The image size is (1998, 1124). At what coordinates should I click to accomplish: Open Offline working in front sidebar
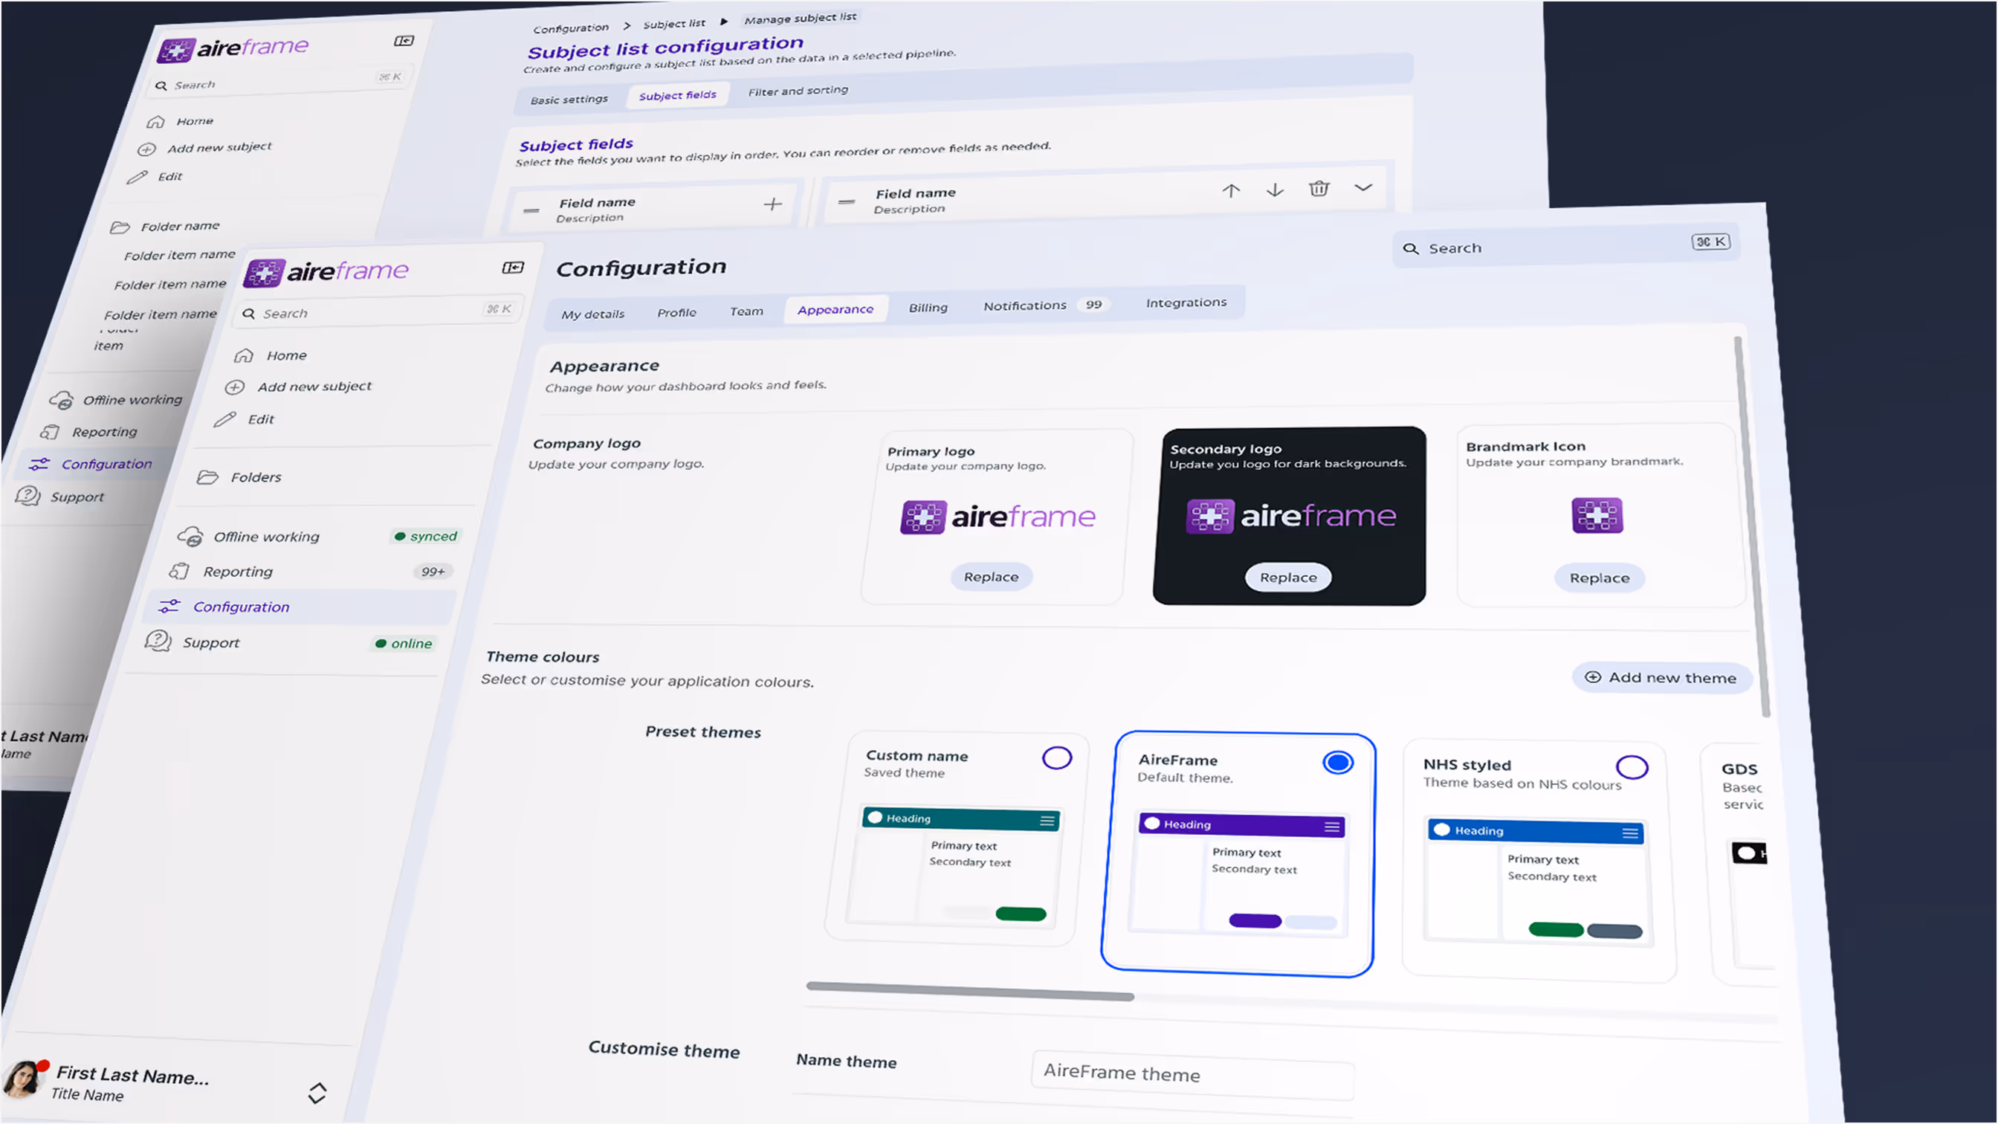[x=266, y=537]
